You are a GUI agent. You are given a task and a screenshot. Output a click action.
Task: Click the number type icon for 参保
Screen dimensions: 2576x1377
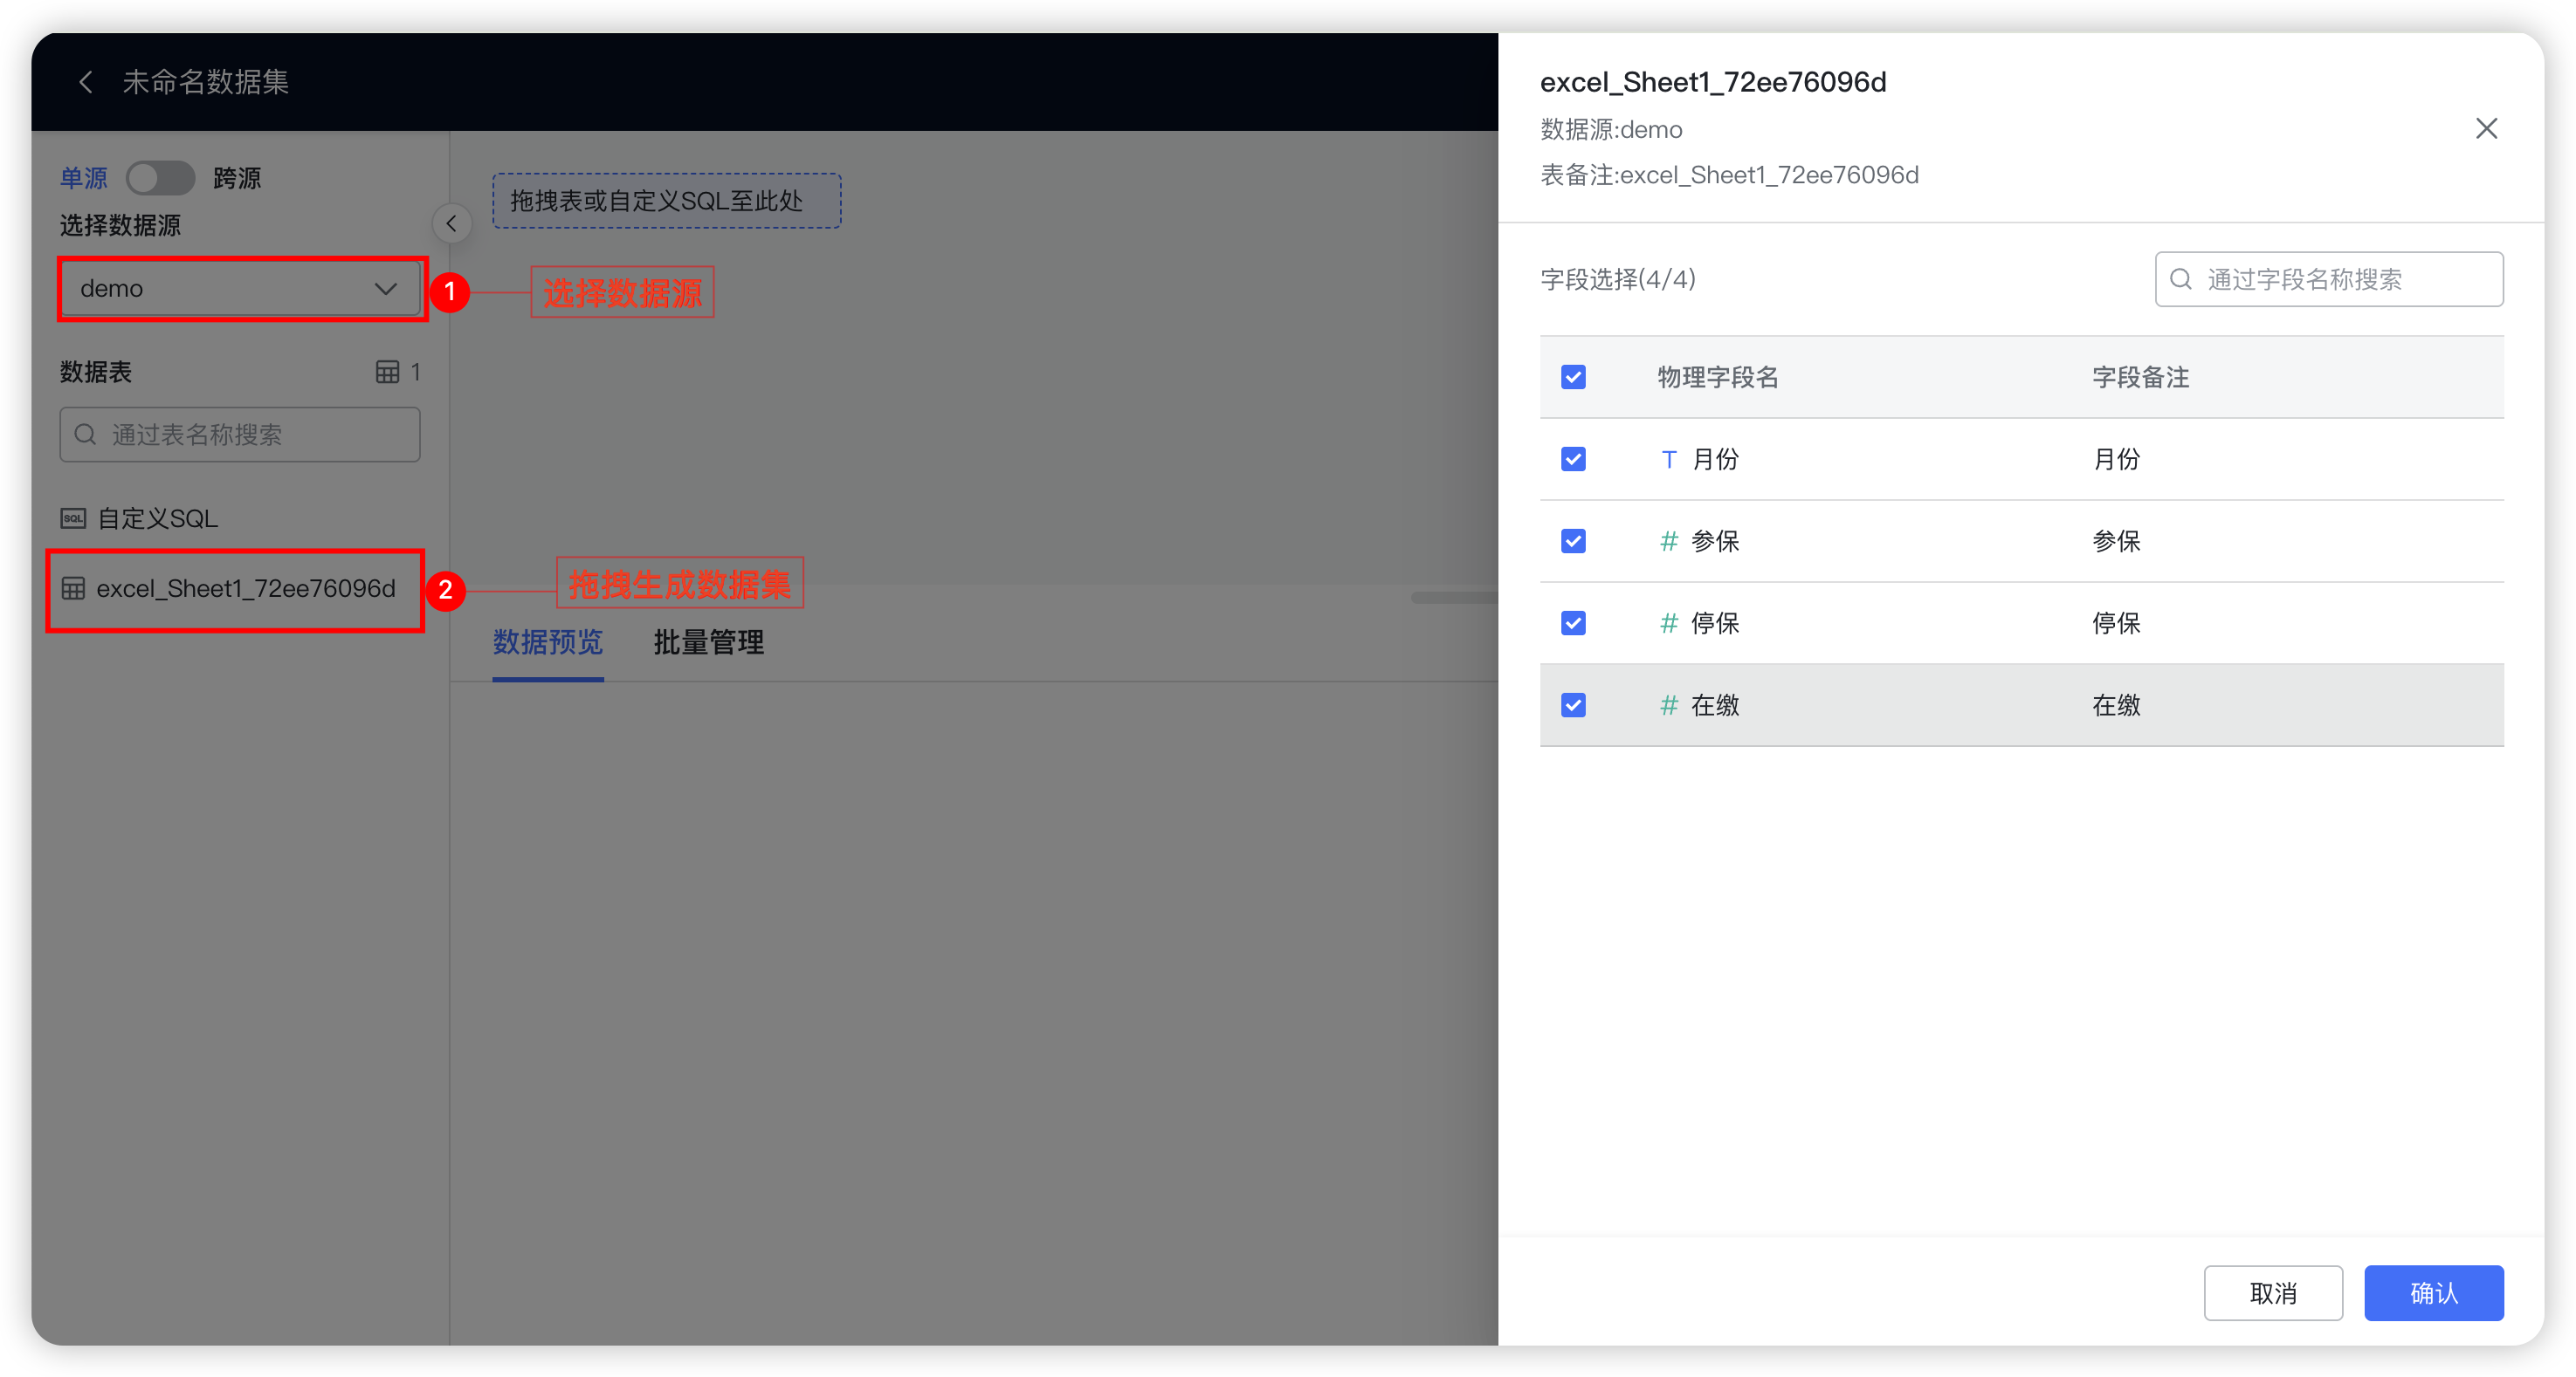point(1668,542)
